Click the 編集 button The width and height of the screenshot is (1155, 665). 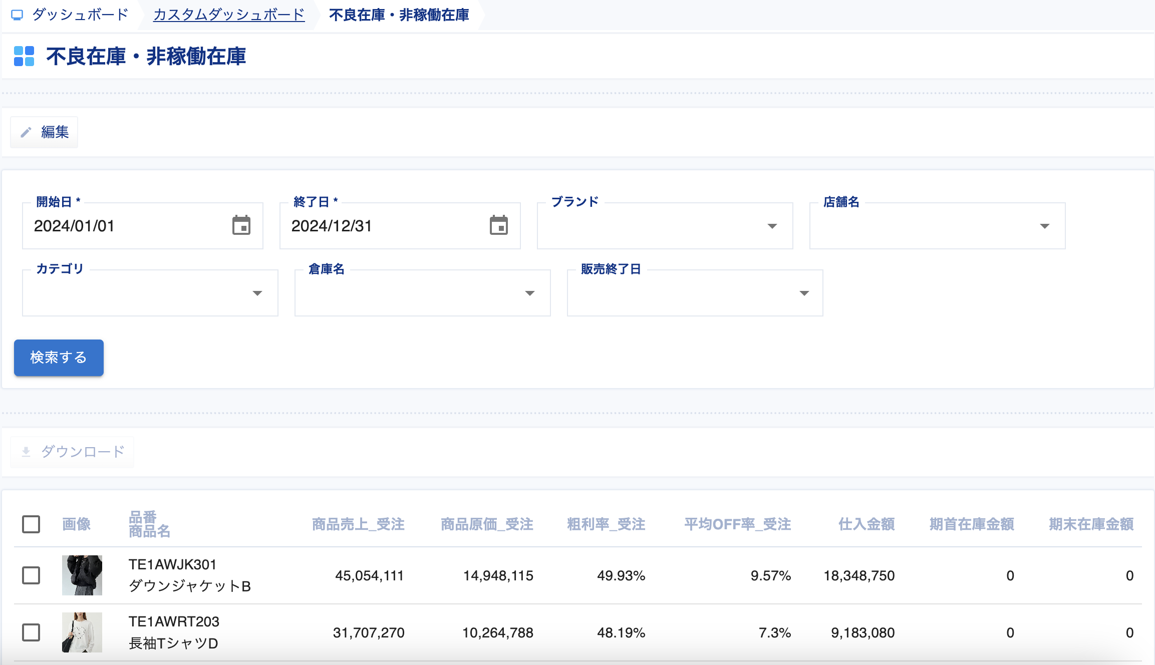tap(44, 132)
